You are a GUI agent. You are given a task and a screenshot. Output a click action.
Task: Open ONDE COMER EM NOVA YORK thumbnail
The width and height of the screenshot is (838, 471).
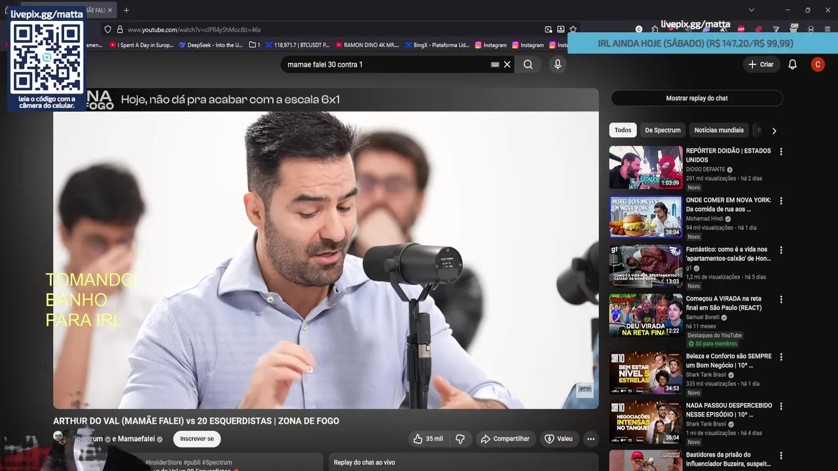646,217
